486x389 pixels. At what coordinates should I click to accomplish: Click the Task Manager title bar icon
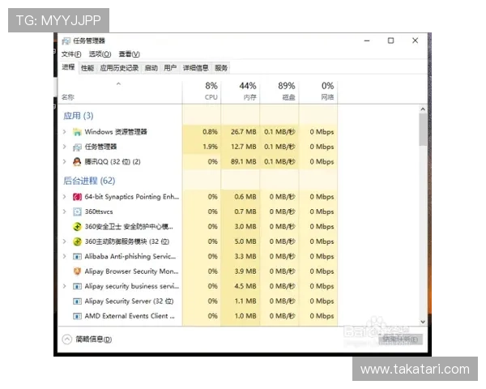pyautogui.click(x=66, y=41)
